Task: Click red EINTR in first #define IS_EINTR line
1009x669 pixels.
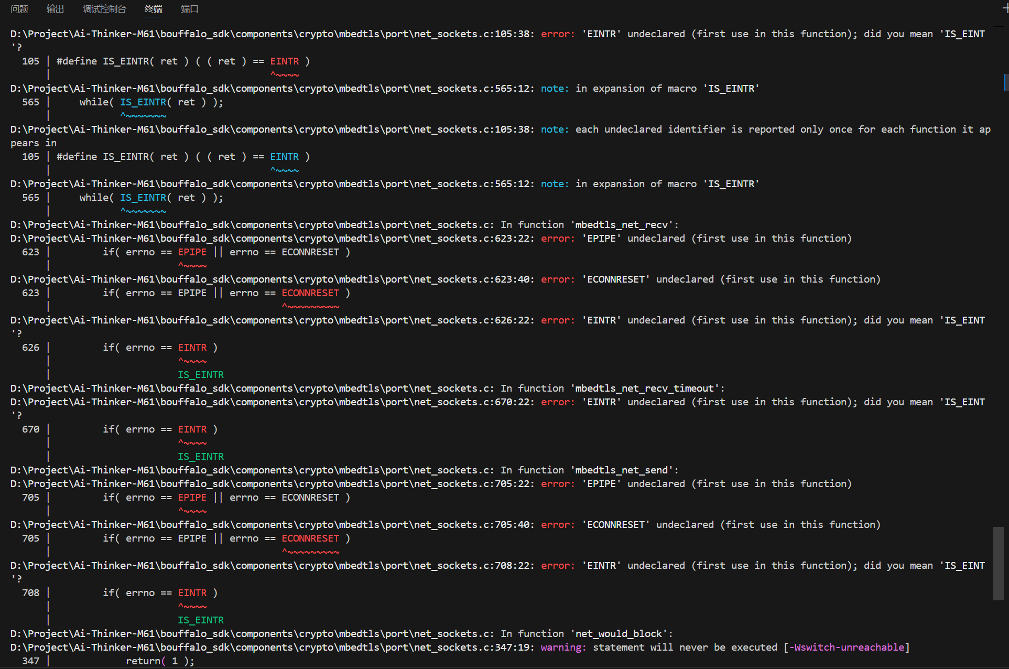Action: [x=285, y=61]
